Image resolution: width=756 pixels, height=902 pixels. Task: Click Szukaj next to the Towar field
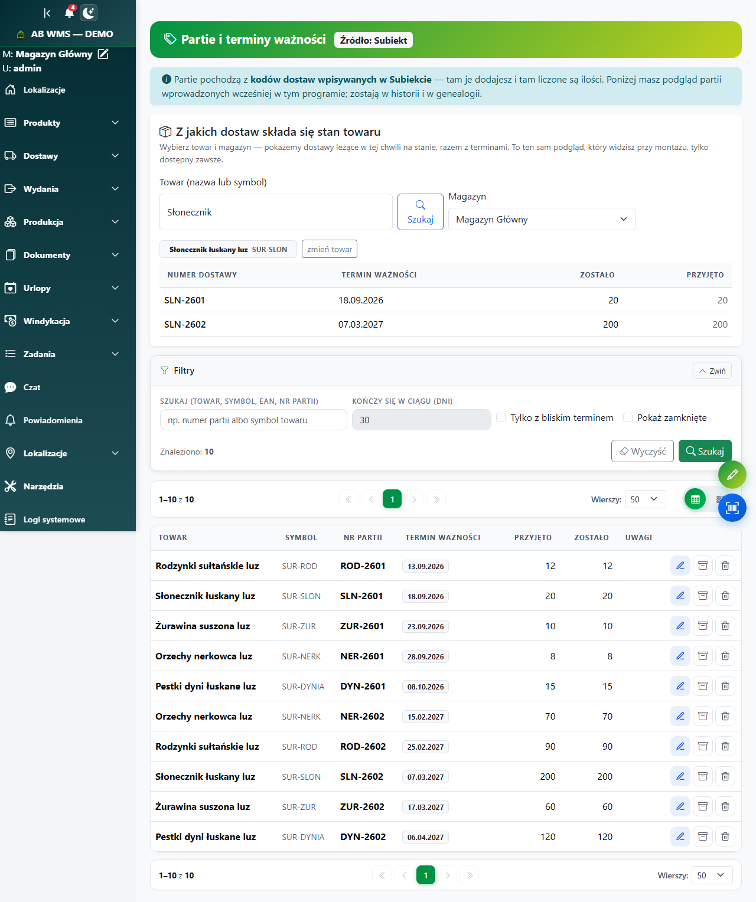[421, 212]
